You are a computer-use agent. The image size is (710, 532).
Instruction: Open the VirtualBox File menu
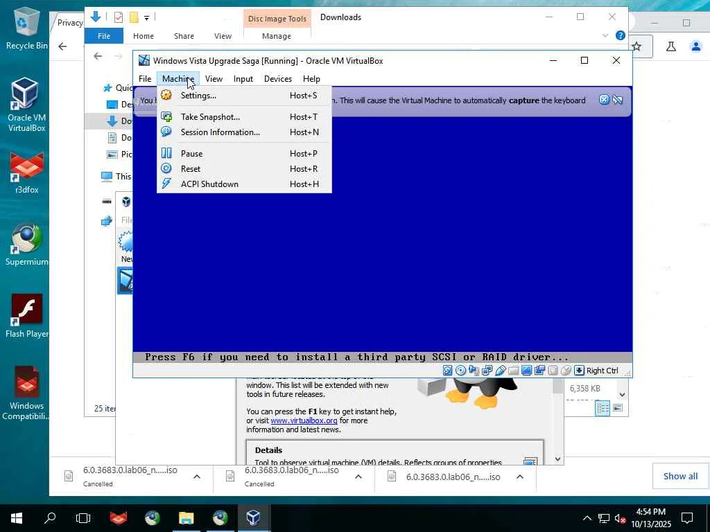click(x=145, y=79)
